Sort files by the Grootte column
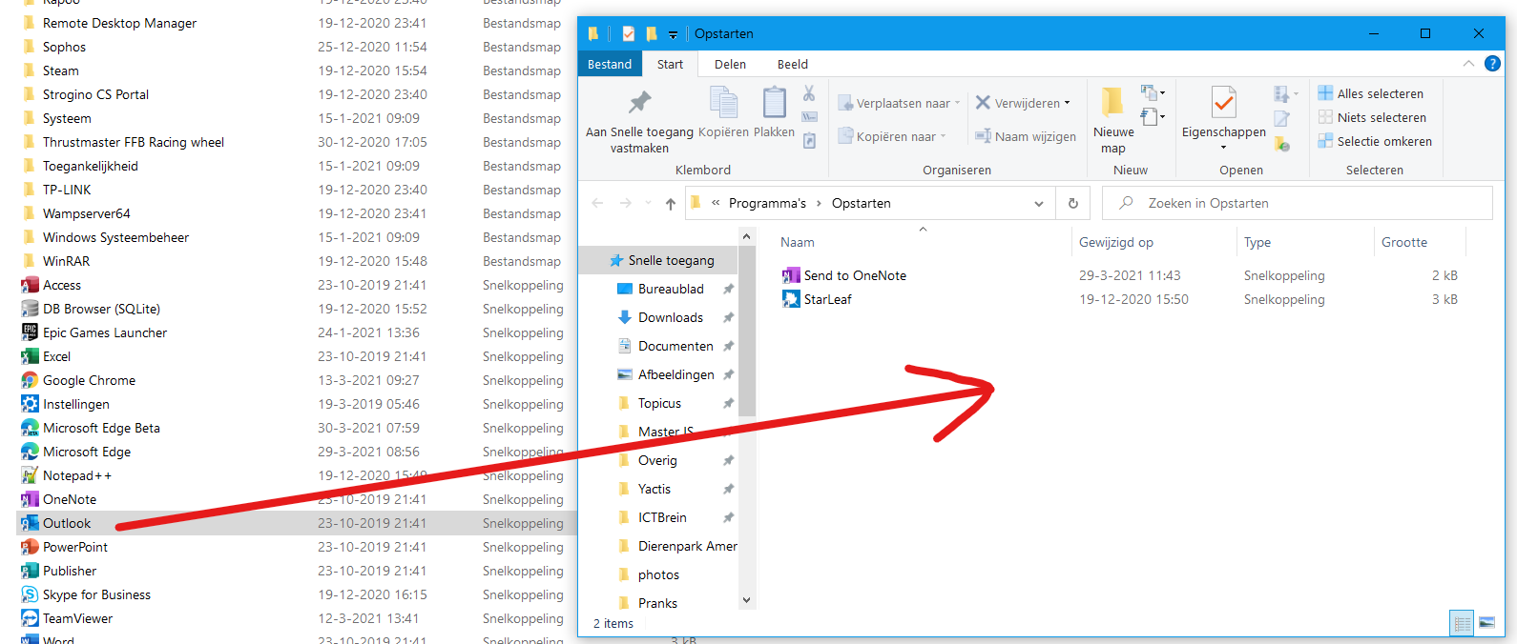This screenshot has height=644, width=1517. coord(1404,242)
